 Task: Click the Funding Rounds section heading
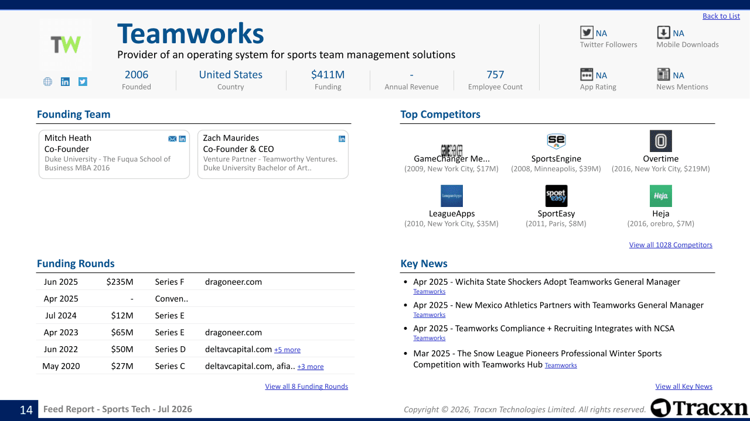coord(76,264)
